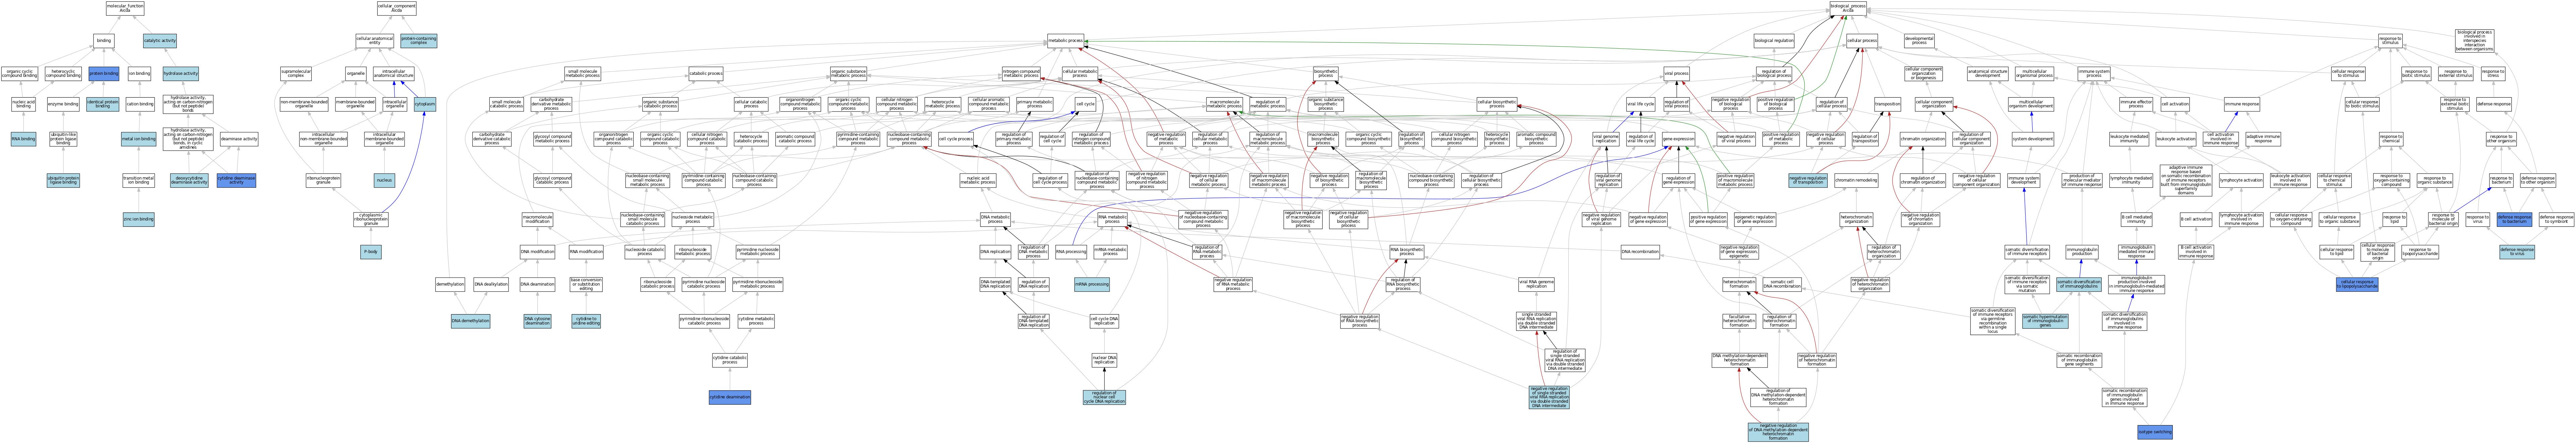Click the RNA modification node
The image size is (2576, 443).
point(586,252)
